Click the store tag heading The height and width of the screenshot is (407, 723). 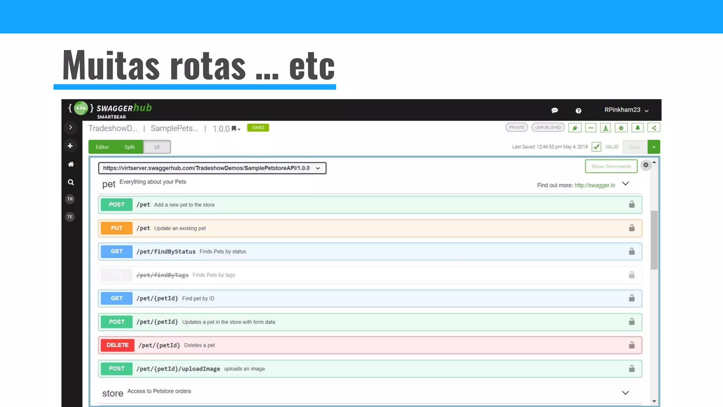[x=113, y=393]
